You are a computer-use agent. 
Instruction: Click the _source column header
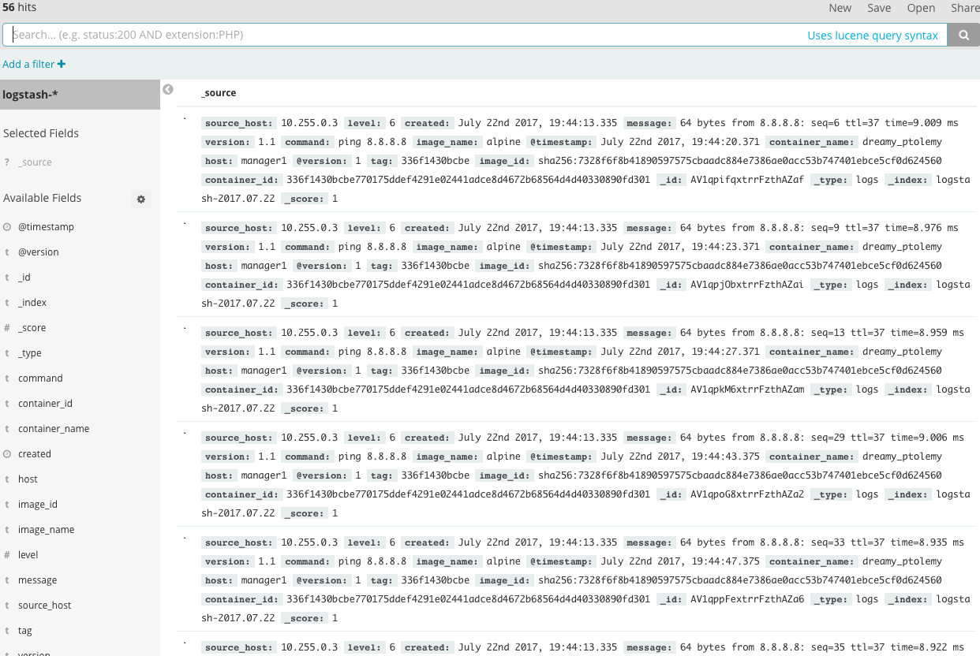pos(219,93)
